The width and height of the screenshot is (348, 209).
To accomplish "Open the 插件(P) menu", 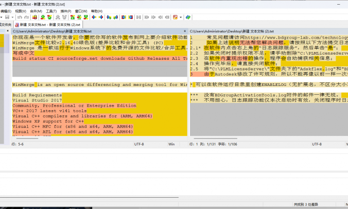I will click(66, 11).
